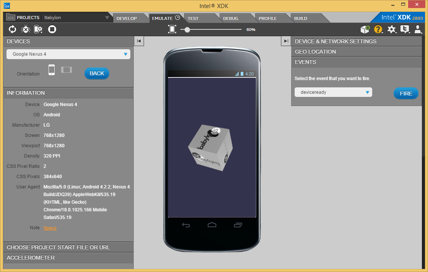This screenshot has width=428, height=272.
Task: Switch to the DEBUG tab
Action: click(231, 18)
